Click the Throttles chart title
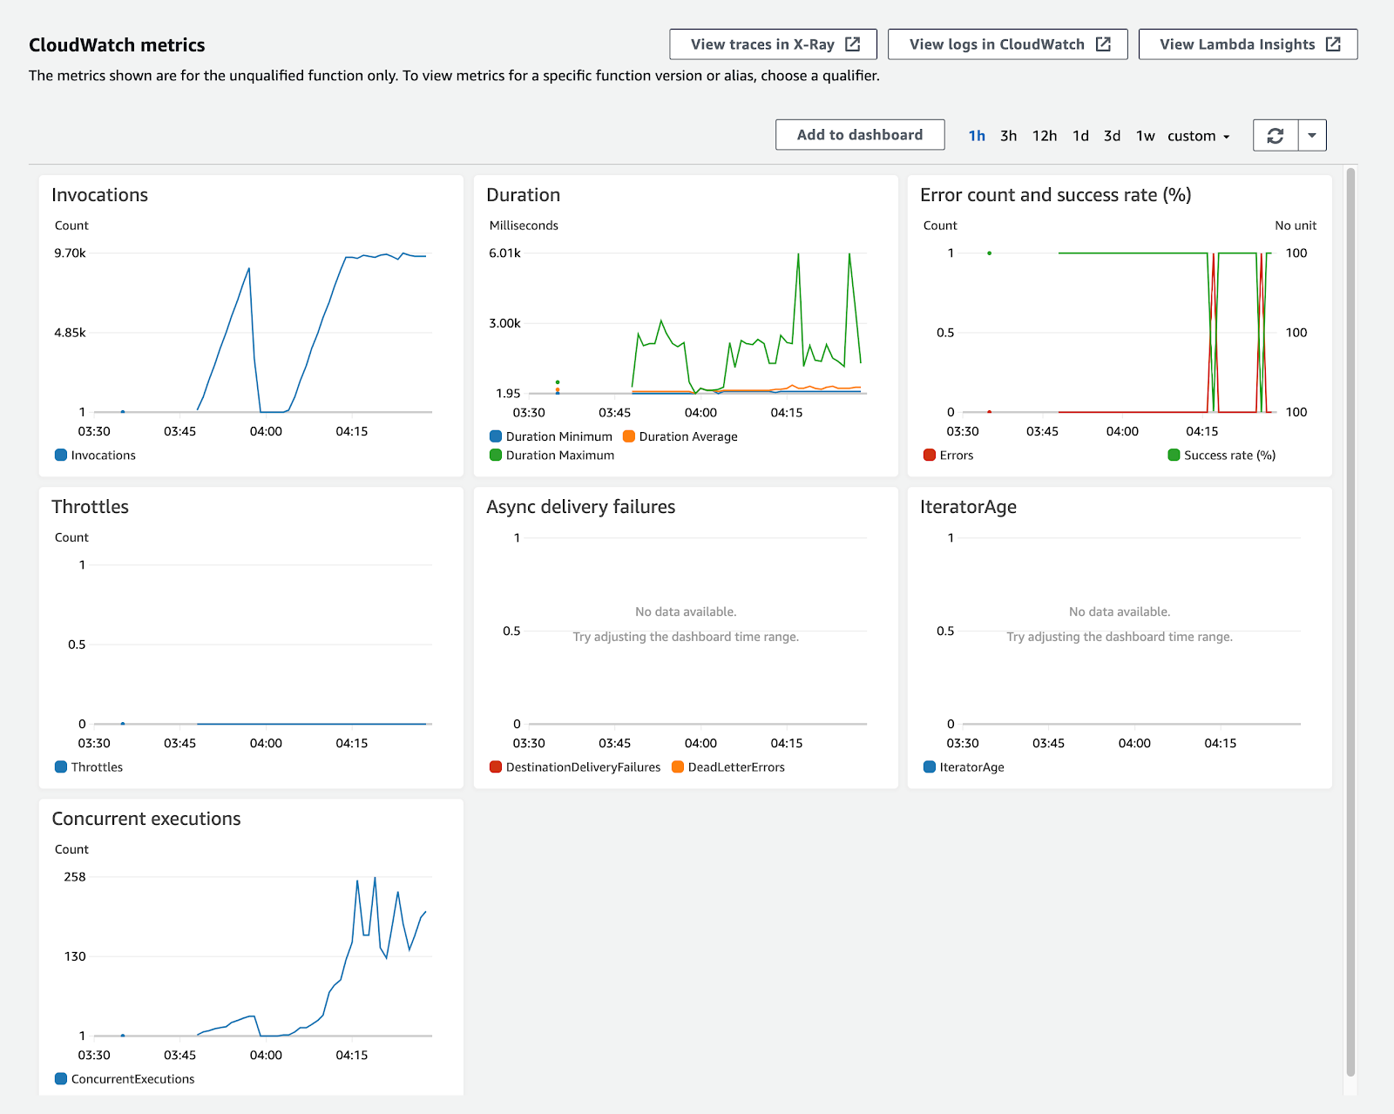Screen dimensions: 1394x1114 coord(90,507)
